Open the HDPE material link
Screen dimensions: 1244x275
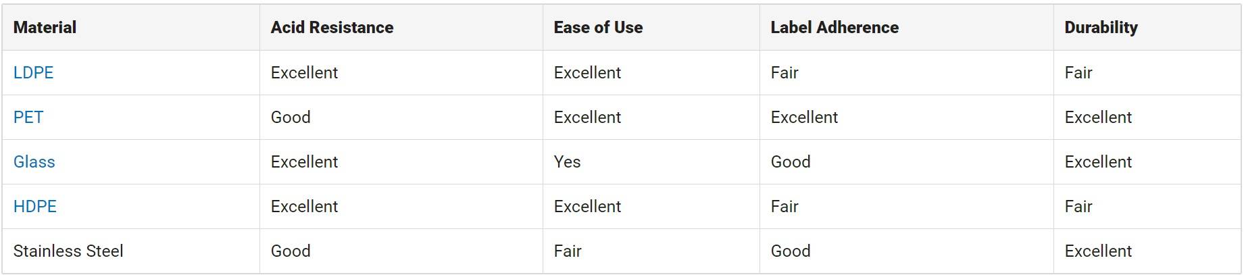(35, 206)
